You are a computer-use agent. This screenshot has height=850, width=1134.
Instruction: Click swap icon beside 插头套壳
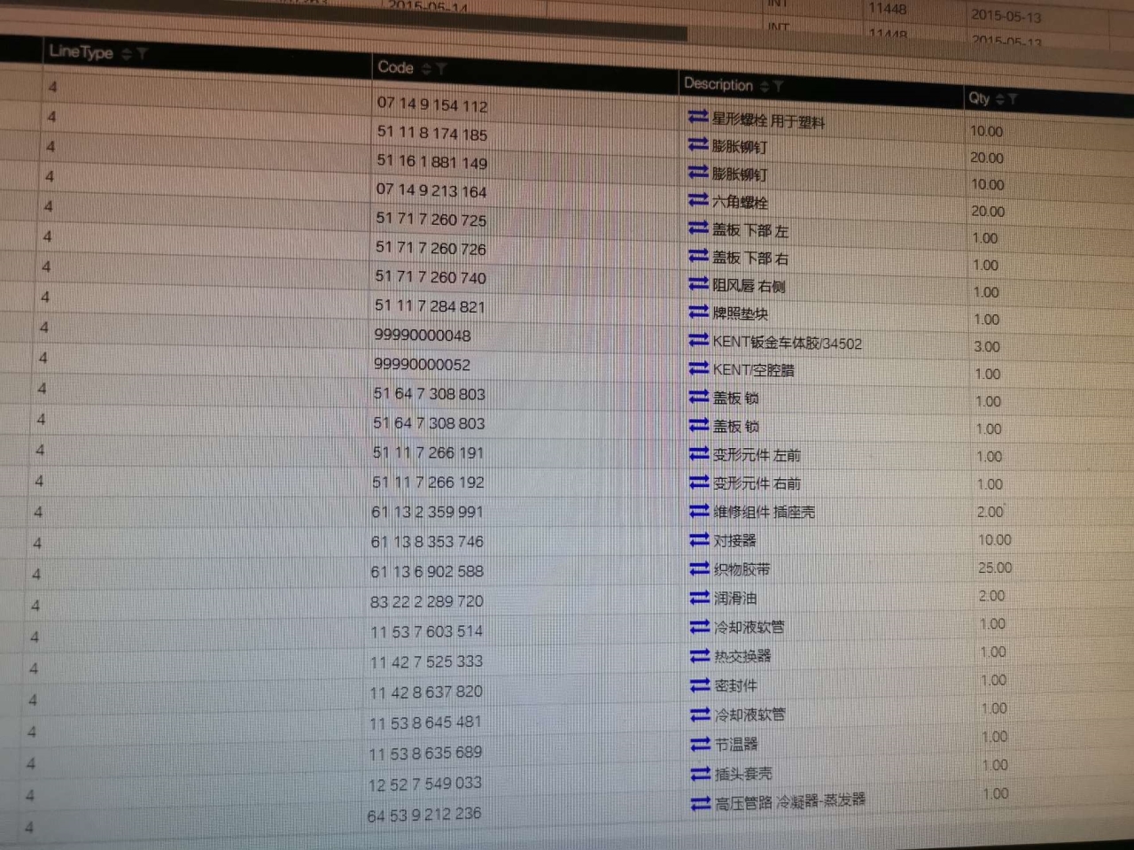tap(701, 773)
